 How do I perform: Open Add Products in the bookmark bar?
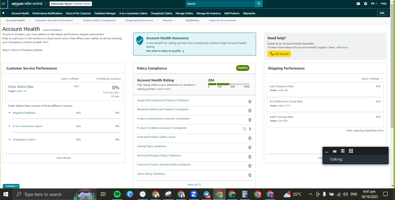click(x=232, y=13)
